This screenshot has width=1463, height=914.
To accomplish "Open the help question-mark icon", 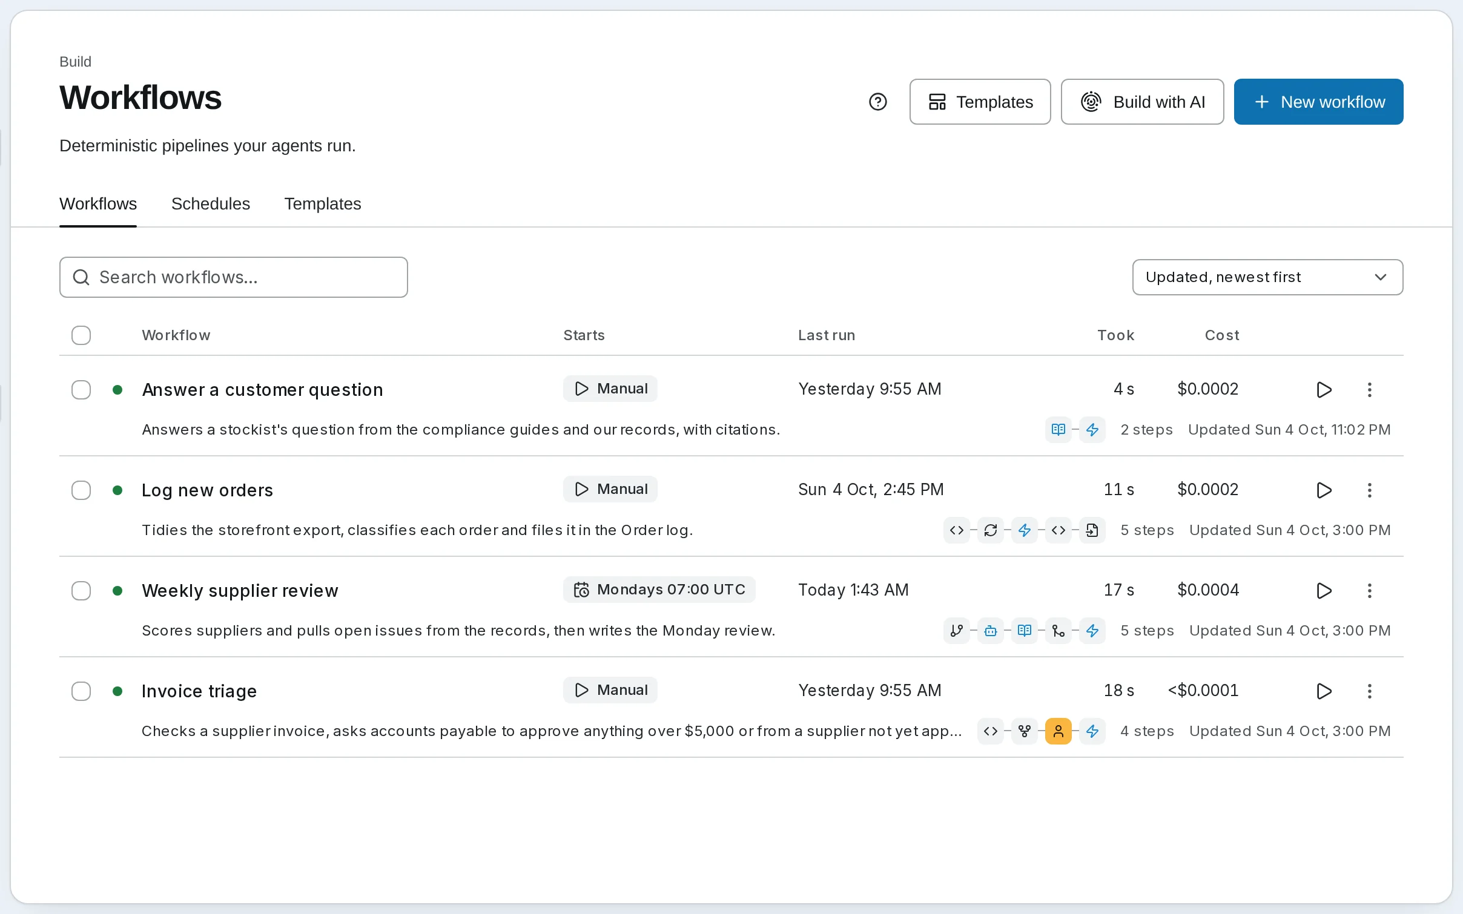I will 877,102.
